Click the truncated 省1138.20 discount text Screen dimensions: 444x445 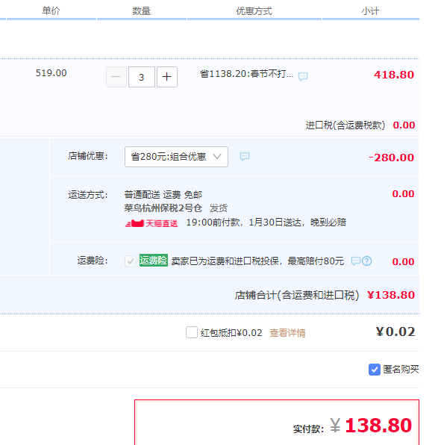pos(246,74)
